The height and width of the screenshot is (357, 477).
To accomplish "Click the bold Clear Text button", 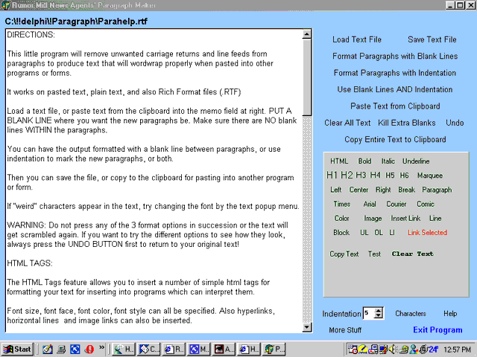I will tap(412, 254).
